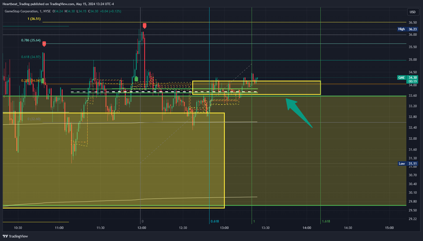Click the GME 34.30 last price label
Image resolution: width=423 pixels, height=241 pixels.
coord(408,78)
